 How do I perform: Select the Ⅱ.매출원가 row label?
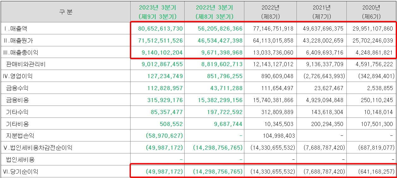tap(18, 41)
